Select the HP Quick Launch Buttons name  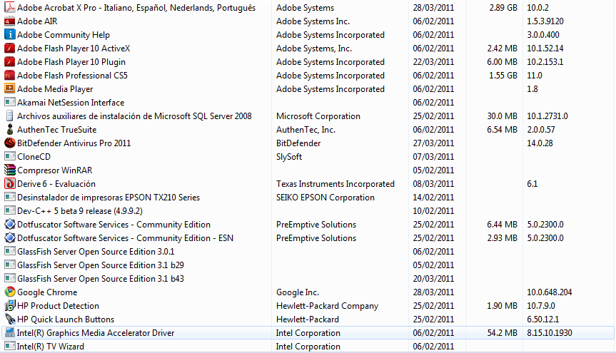[x=66, y=319]
